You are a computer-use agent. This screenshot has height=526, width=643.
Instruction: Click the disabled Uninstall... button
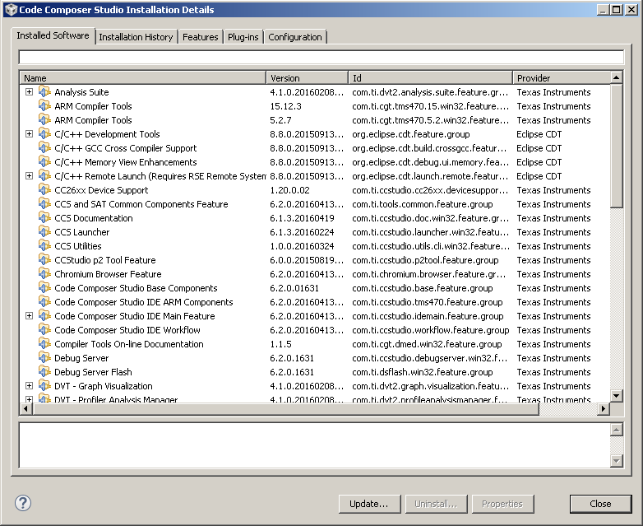pos(436,504)
